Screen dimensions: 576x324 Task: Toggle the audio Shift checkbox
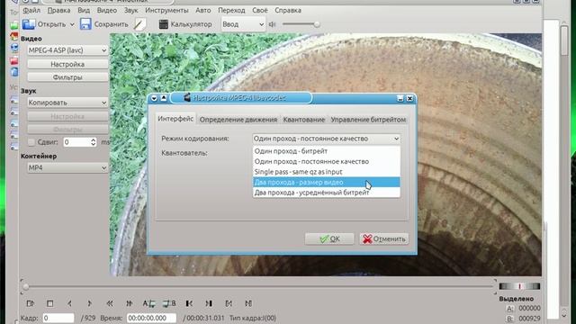[x=31, y=142]
